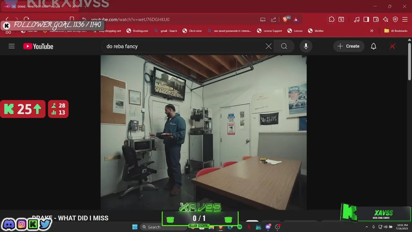The height and width of the screenshot is (232, 412).
Task: Open the Lenovo Support bookmark
Action: point(269,31)
